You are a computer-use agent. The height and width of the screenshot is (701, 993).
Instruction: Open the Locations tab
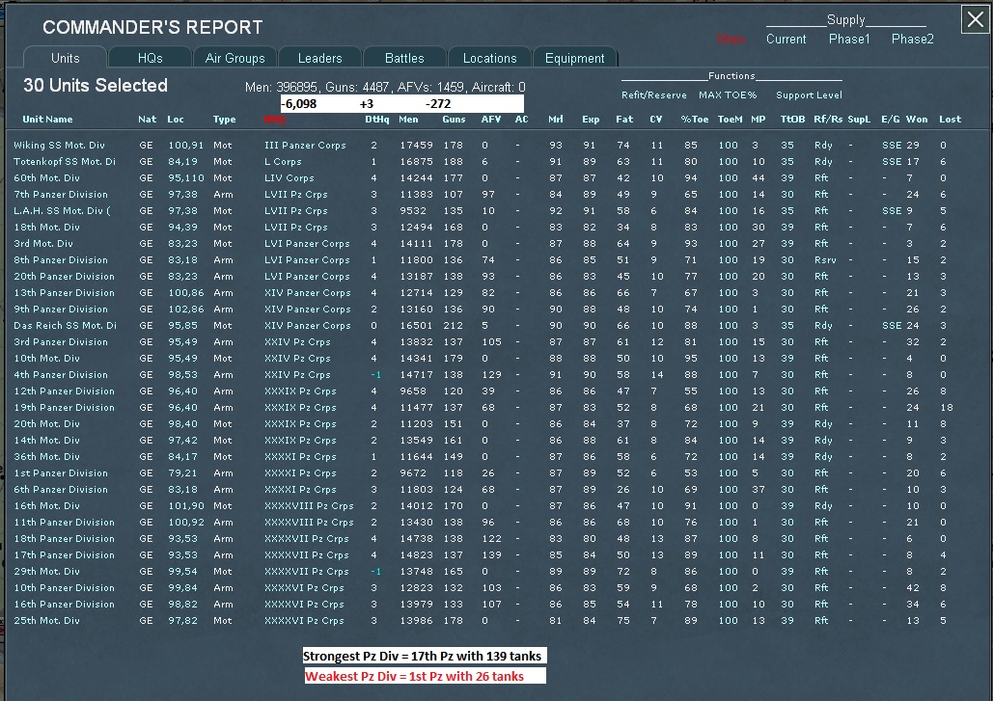[x=489, y=58]
